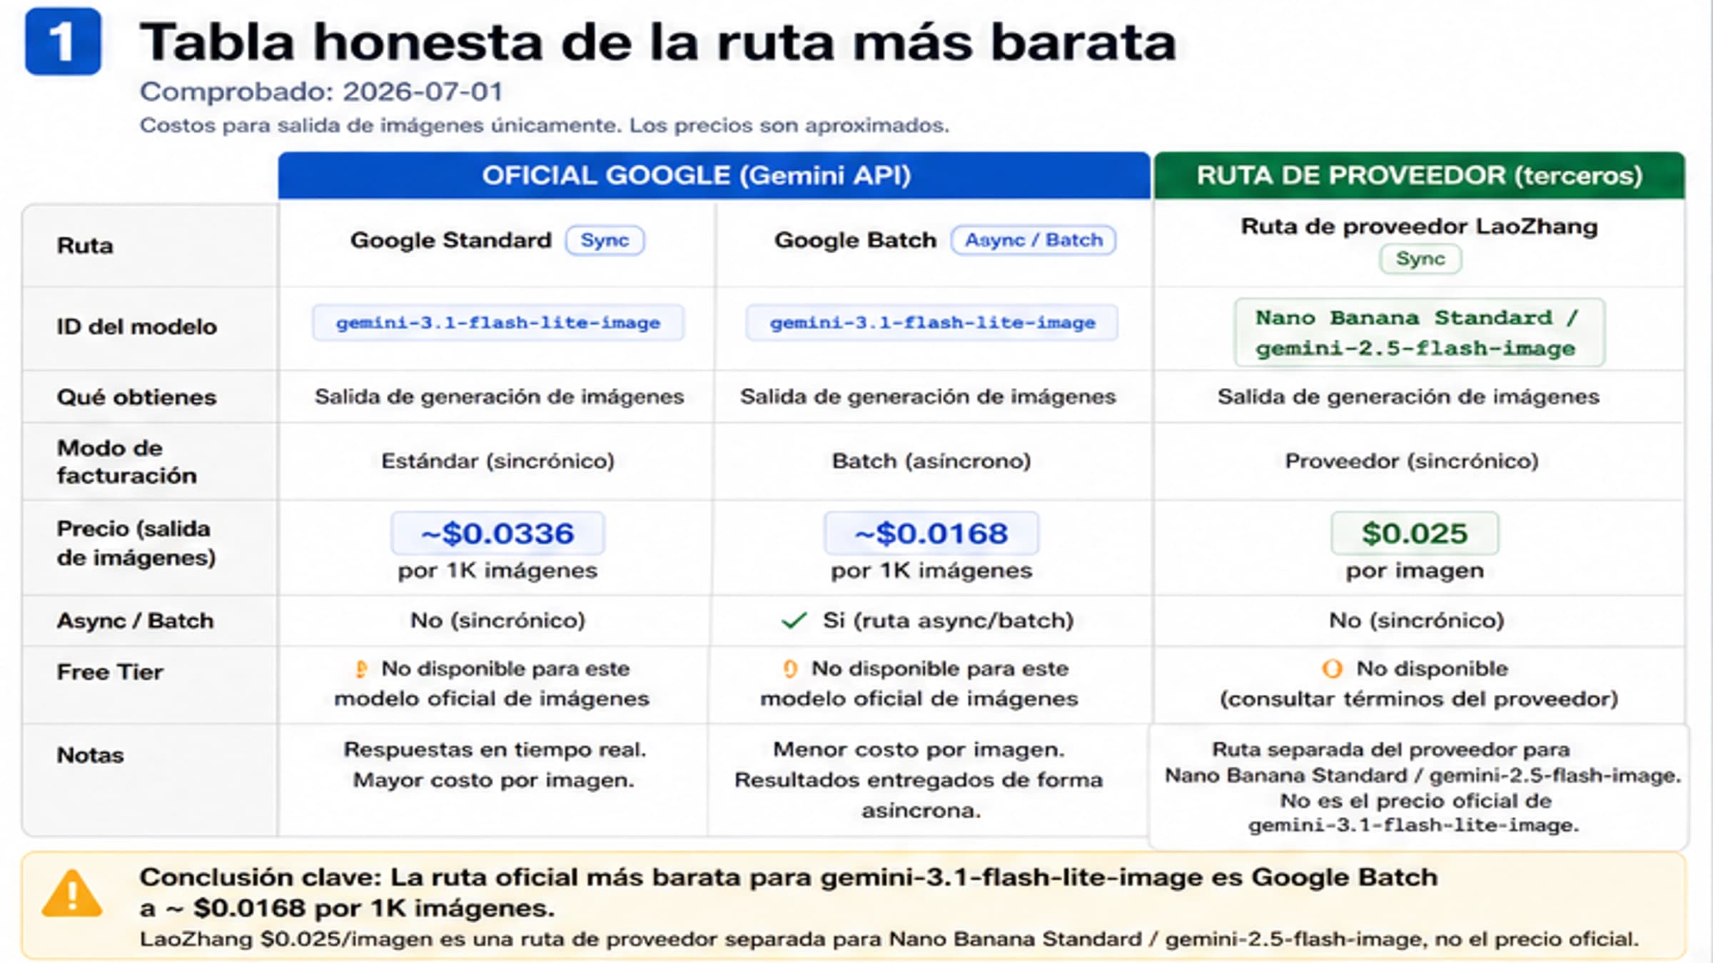Click the Conclusión clave bold statement

point(789,893)
